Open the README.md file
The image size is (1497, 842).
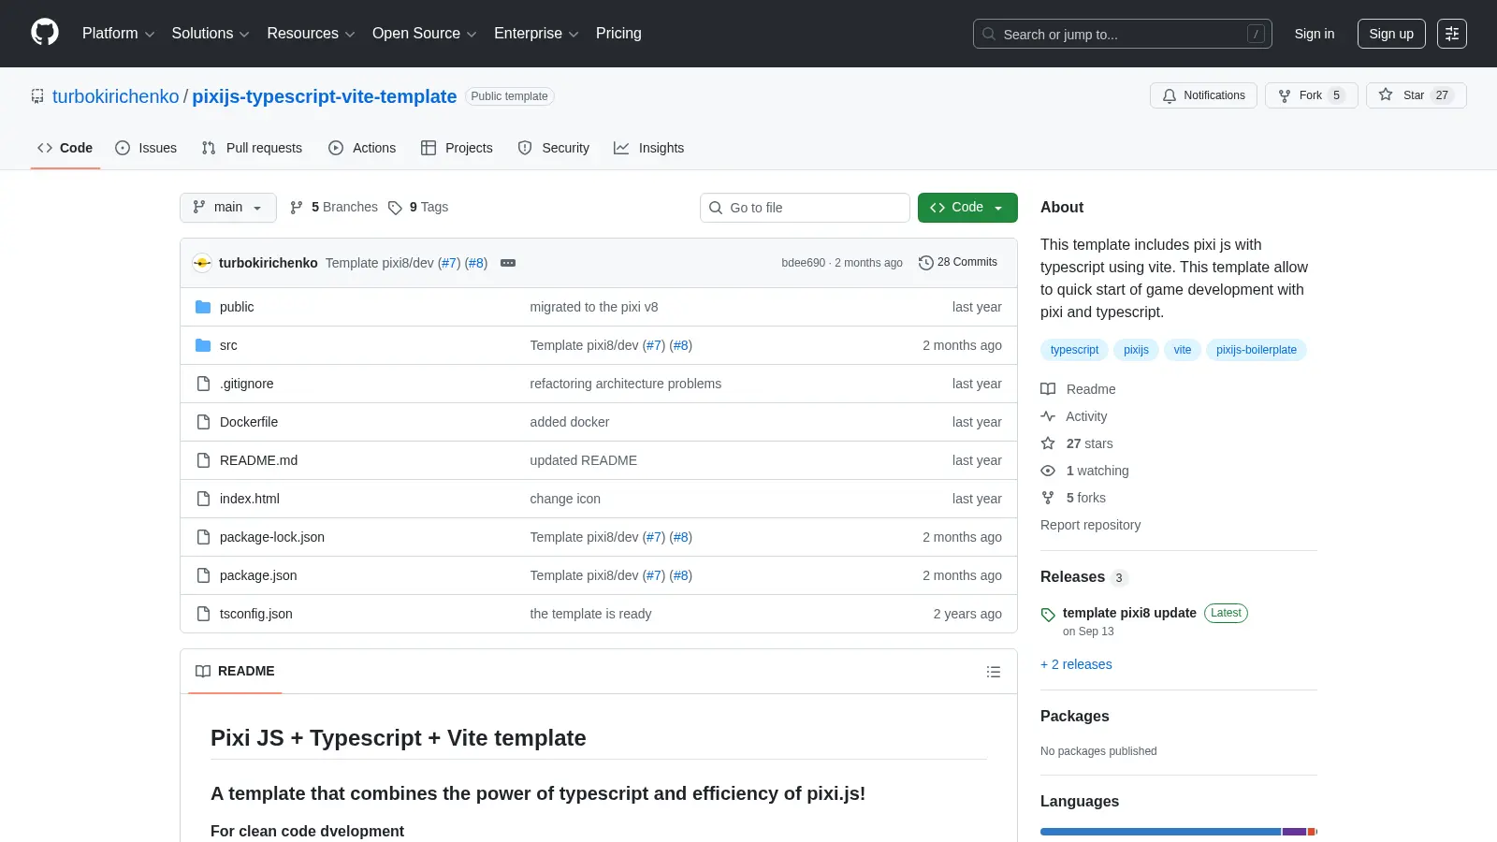click(x=258, y=460)
